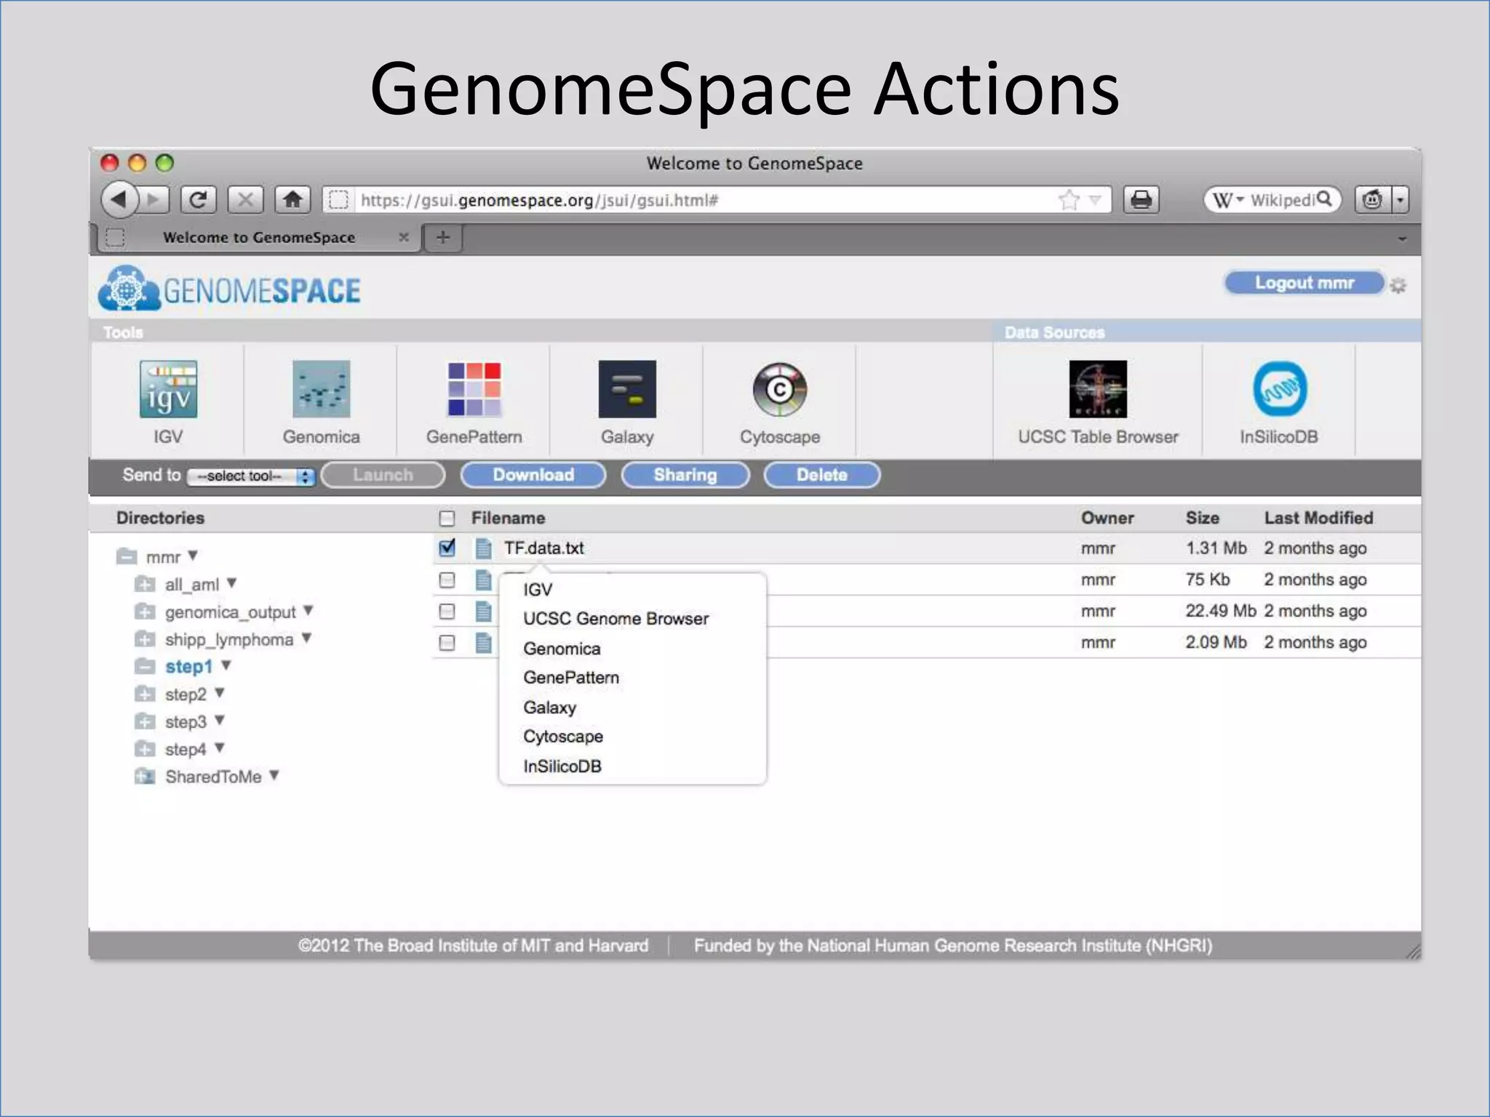
Task: Toggle select-all checkbox beside Filename header
Action: [x=447, y=518]
